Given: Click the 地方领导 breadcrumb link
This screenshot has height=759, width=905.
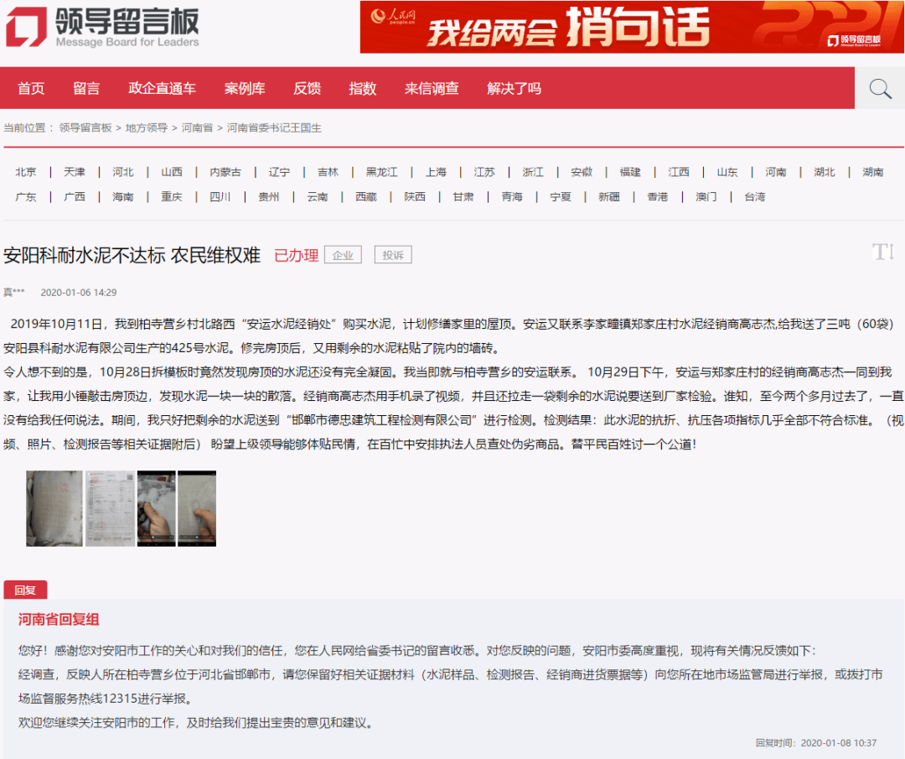Looking at the screenshot, I should (147, 128).
